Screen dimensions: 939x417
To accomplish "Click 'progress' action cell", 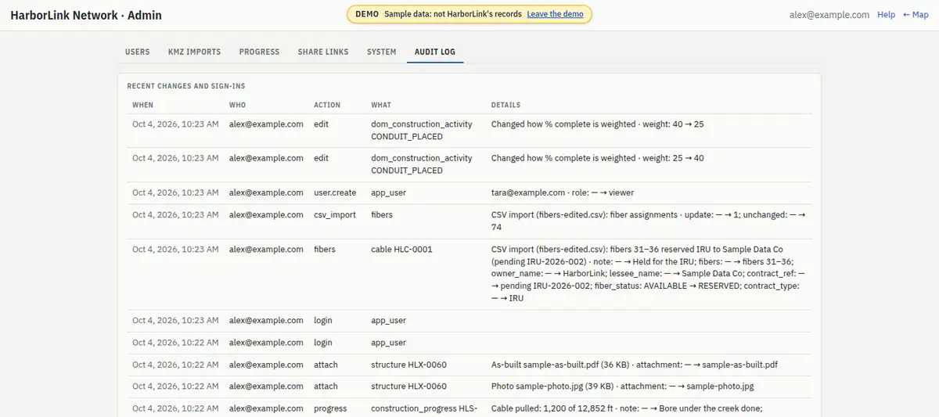I will (x=330, y=408).
